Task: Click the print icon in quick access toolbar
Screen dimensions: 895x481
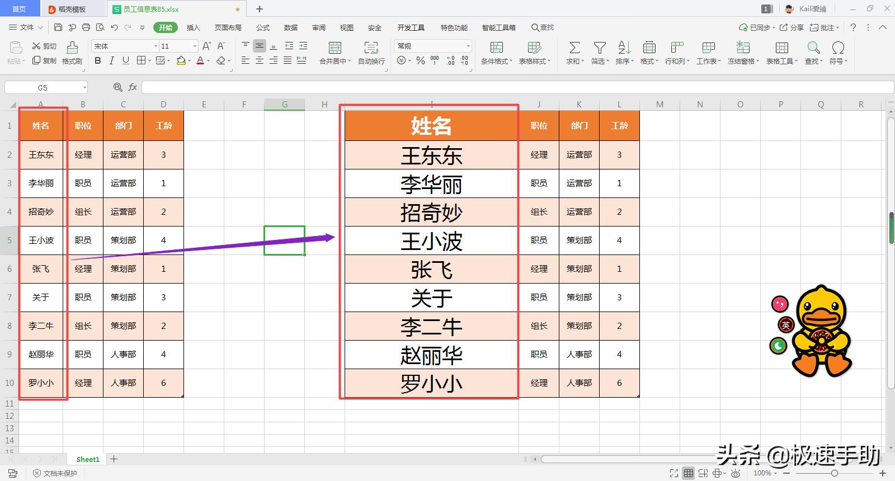Action: [86, 27]
